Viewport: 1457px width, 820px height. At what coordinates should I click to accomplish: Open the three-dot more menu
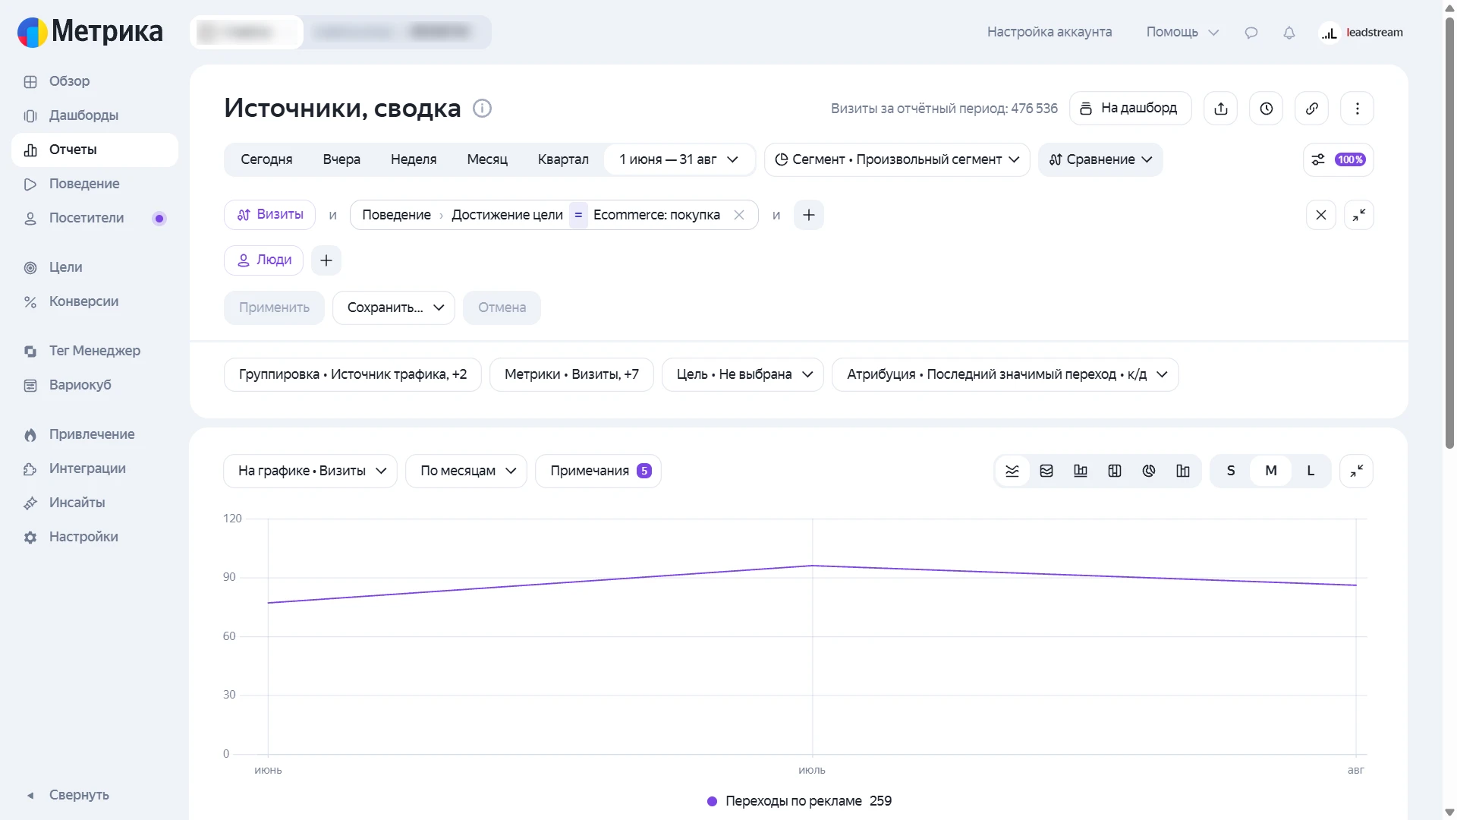pos(1358,109)
